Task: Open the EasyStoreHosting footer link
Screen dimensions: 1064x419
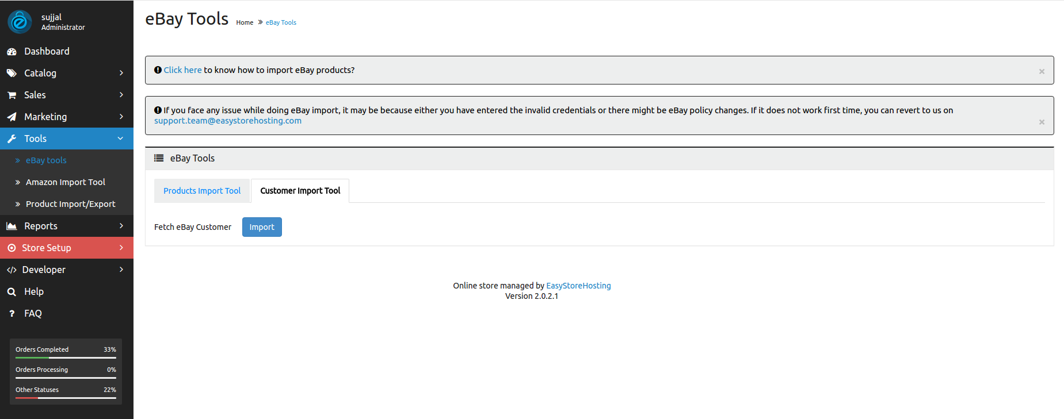Action: [578, 286]
